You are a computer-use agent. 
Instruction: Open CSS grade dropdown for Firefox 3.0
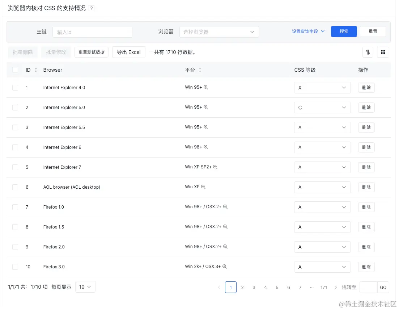[322, 267]
